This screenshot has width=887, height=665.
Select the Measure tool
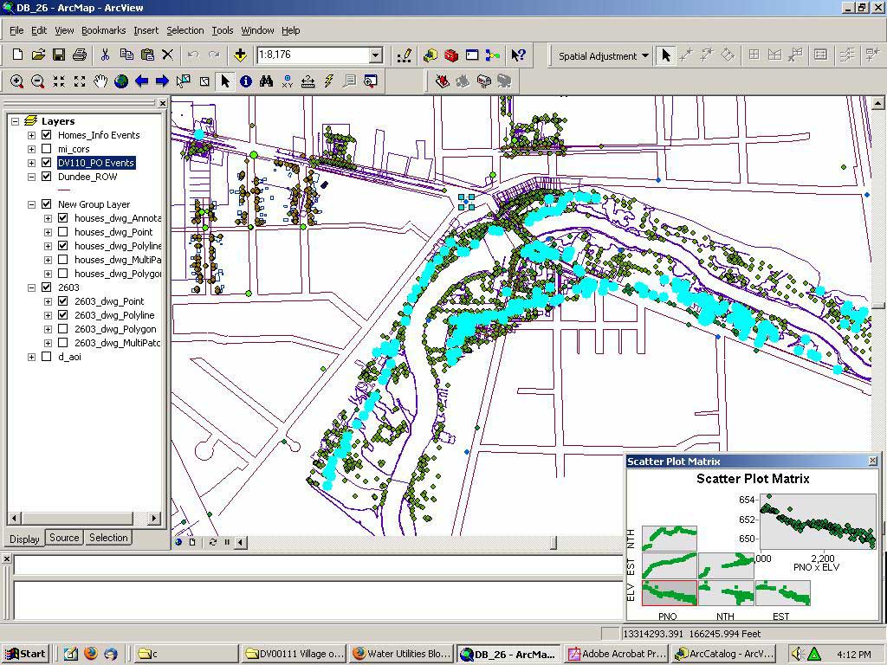[308, 81]
